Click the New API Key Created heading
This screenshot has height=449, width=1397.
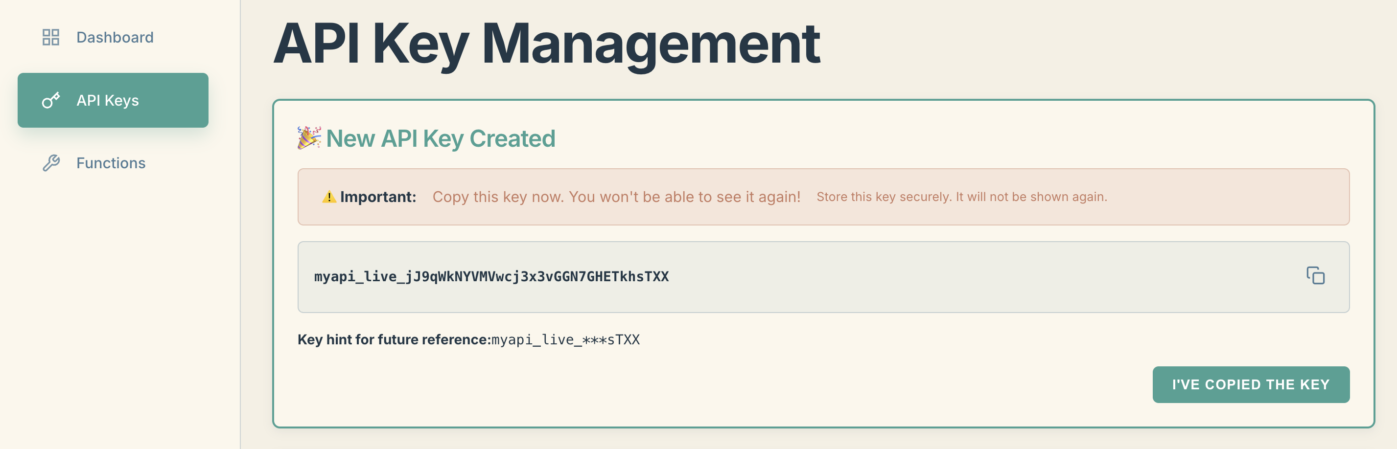click(x=441, y=138)
